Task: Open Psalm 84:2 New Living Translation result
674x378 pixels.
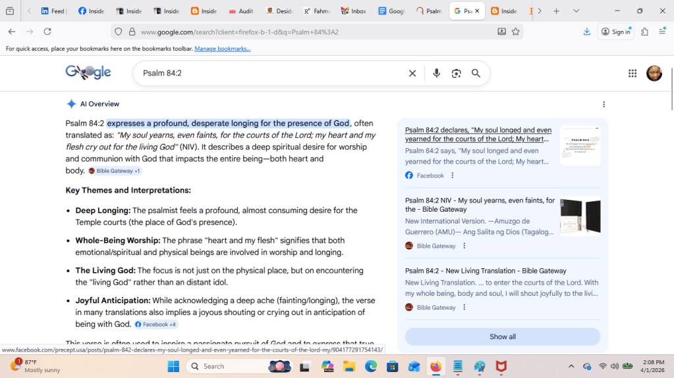Action: 486,271
